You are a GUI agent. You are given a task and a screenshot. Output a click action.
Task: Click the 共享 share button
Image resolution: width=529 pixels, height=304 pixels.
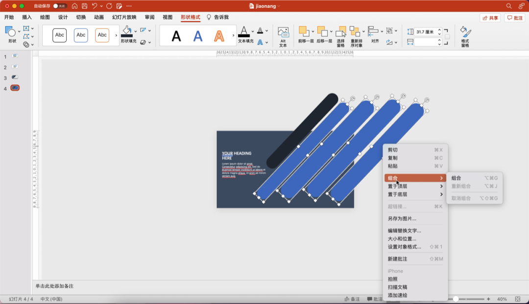click(x=490, y=18)
